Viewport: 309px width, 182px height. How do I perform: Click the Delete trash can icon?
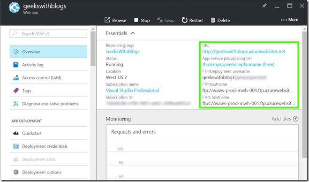(213, 20)
